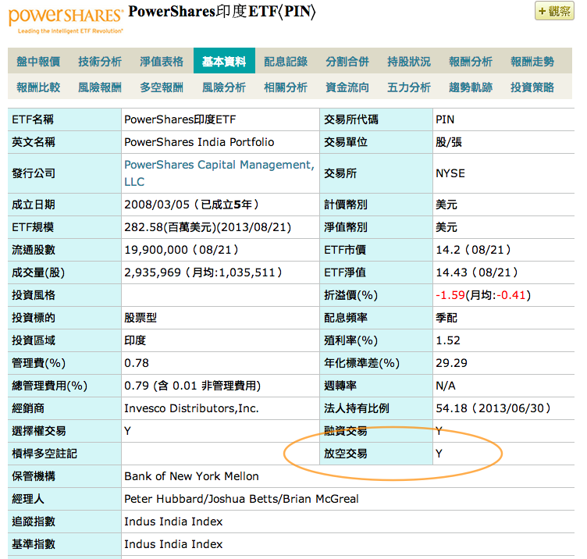
Task: Switch to the 風險分析 tab
Action: pyautogui.click(x=224, y=87)
